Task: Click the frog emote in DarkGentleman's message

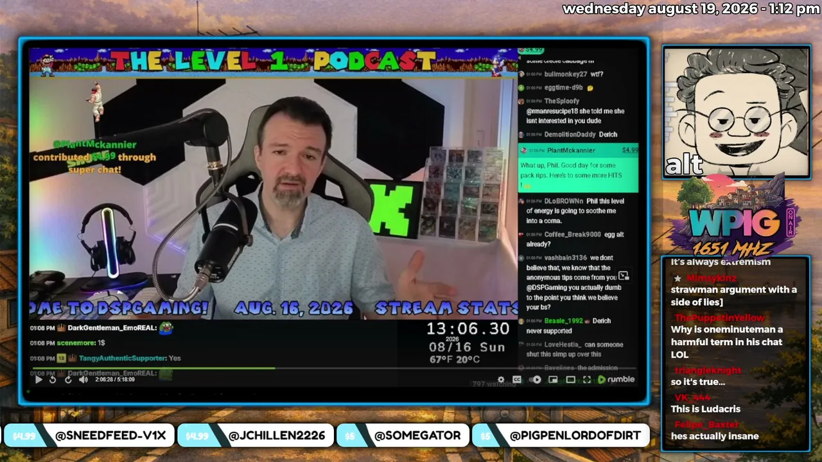Action: [x=166, y=328]
